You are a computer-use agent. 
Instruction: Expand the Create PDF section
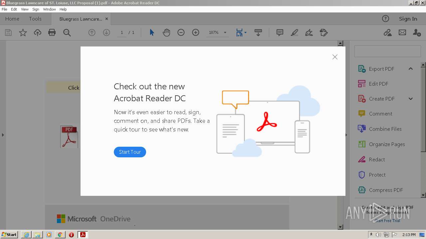point(411,99)
